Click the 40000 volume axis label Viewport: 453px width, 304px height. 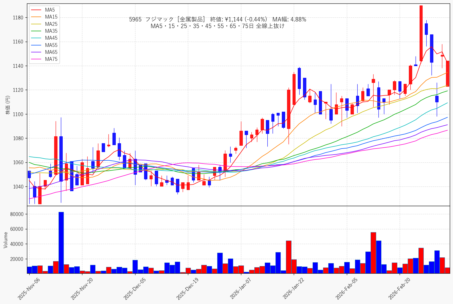(x=17, y=244)
